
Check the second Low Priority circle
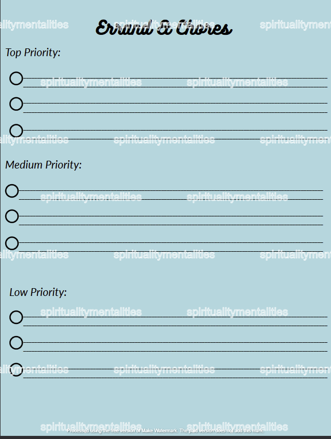point(16,343)
